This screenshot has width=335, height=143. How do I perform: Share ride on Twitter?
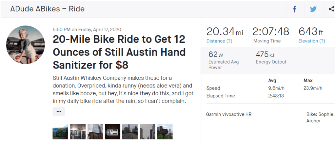point(313,9)
